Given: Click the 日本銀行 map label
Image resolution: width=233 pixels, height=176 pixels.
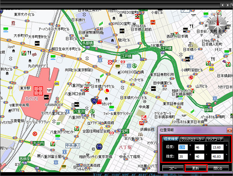Looking at the screenshot, I should 78,20.
